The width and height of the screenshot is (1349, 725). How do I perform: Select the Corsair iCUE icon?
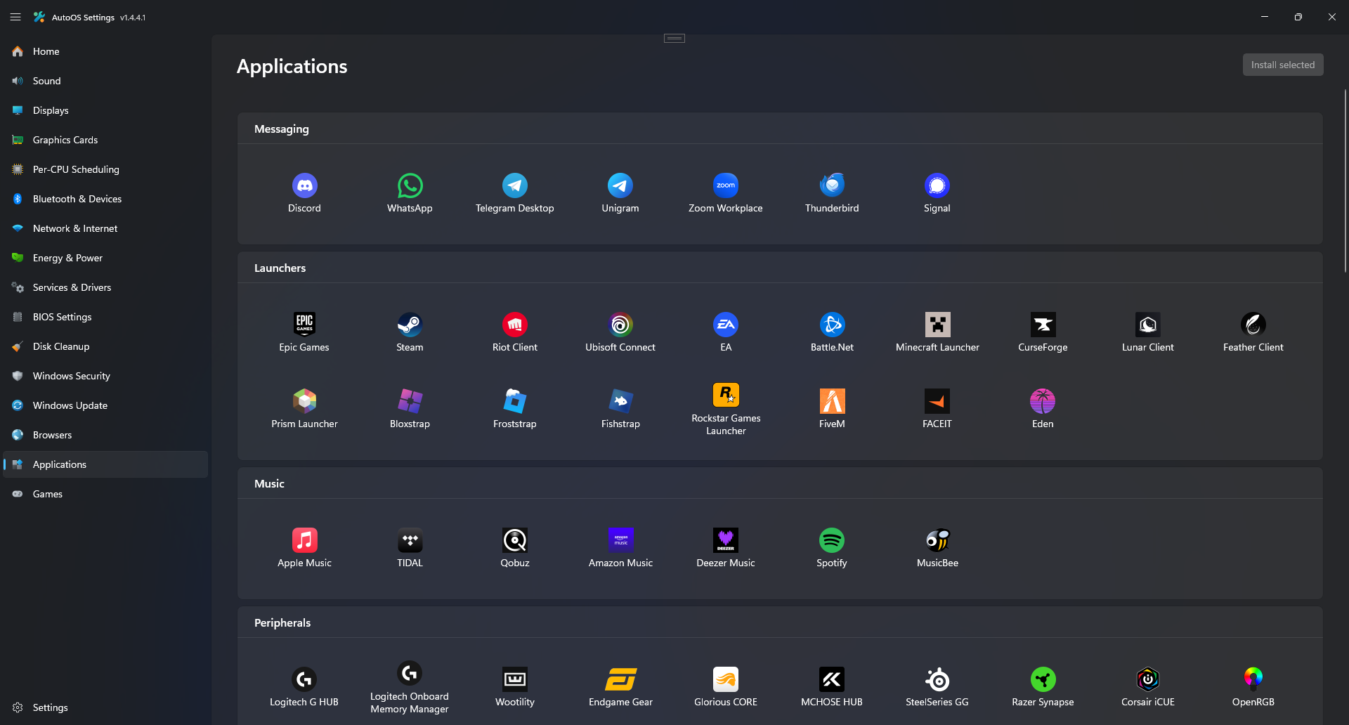point(1148,679)
